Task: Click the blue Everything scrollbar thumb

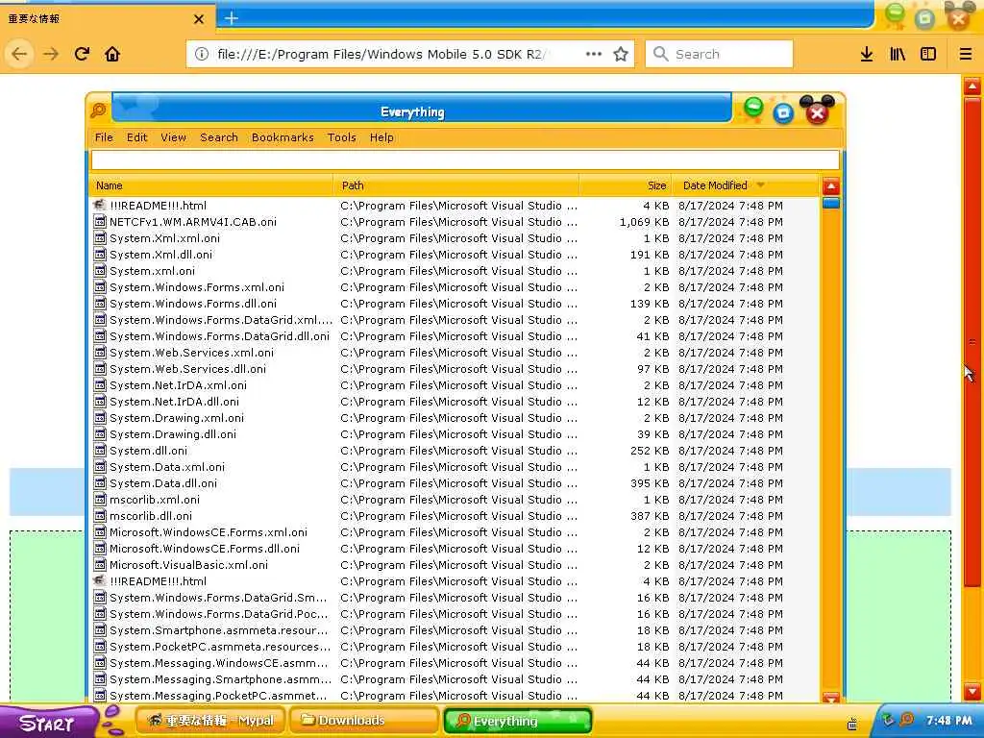Action: click(x=831, y=203)
